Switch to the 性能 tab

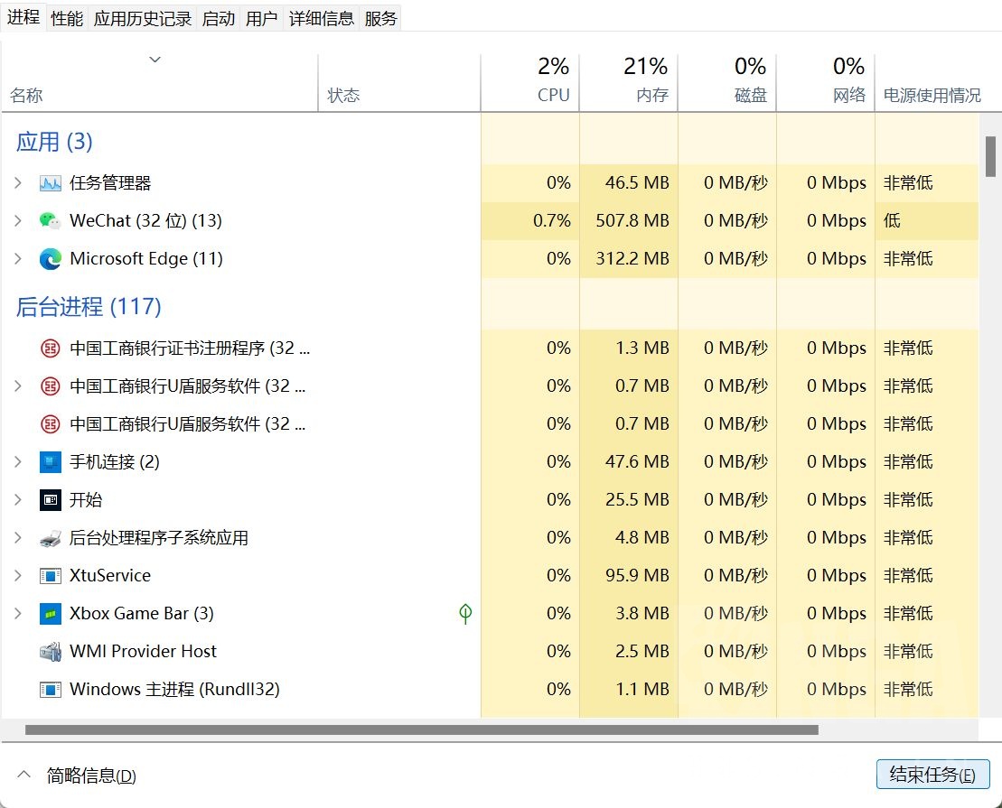click(x=67, y=19)
